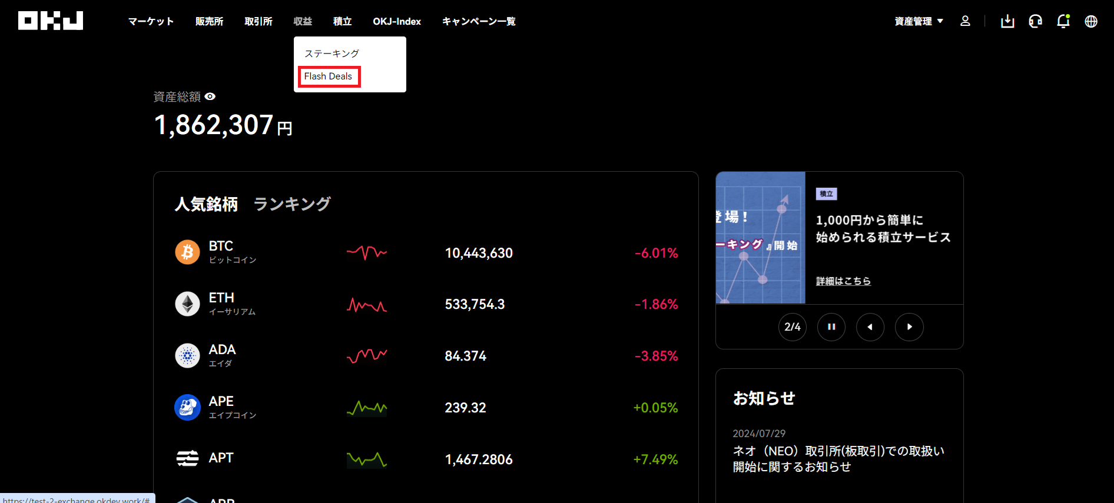
Task: Click the OKJ logo
Action: 51,21
